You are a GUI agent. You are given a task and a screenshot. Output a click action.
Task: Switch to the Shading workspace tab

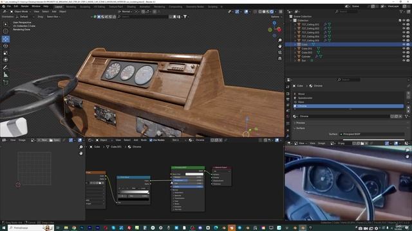pyautogui.click(x=131, y=6)
